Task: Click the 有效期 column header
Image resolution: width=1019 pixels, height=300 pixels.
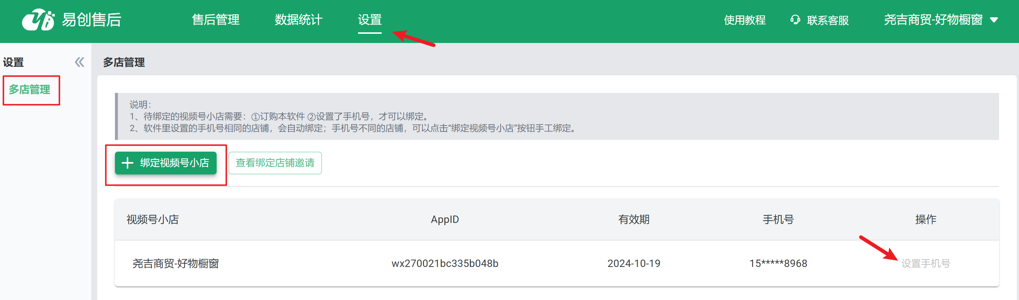Action: coord(634,220)
